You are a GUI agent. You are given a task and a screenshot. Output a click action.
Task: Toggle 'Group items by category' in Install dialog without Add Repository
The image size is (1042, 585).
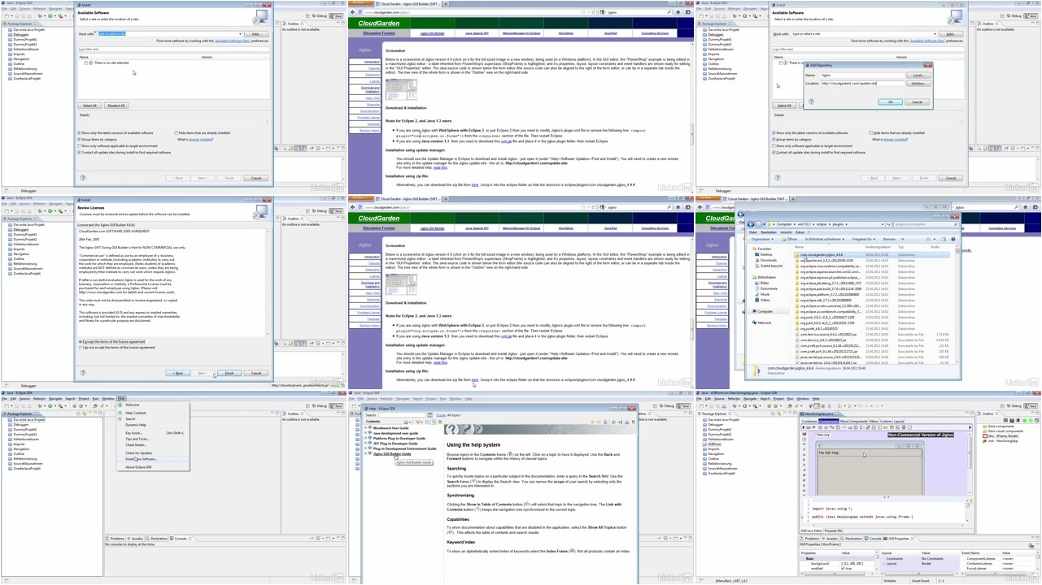(79, 140)
